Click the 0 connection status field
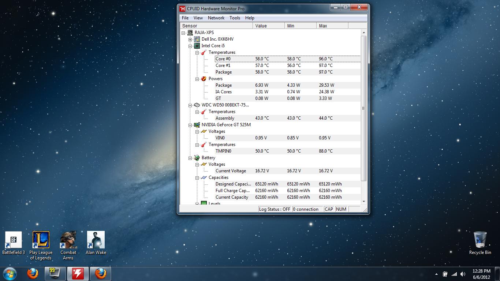Viewport: 500px width, 281px height. click(307, 209)
